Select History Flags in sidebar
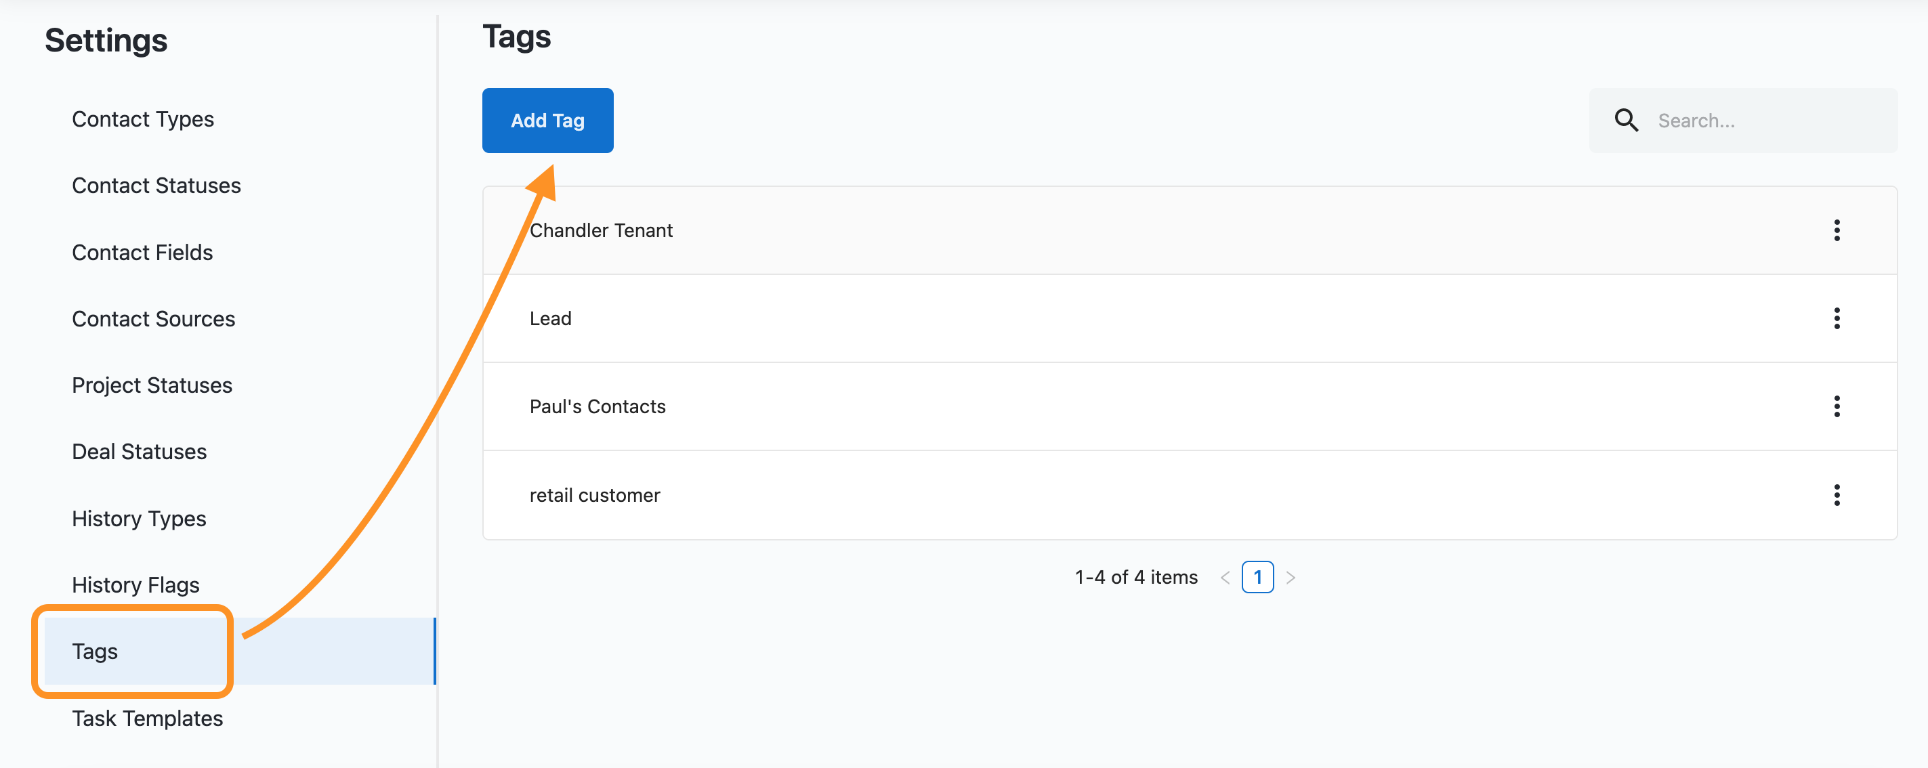1928x768 pixels. [x=135, y=584]
